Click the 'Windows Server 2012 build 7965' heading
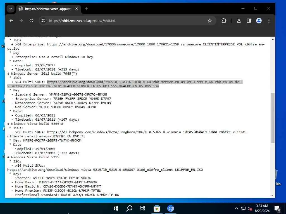The width and height of the screenshot is (286, 214). pos(42,74)
